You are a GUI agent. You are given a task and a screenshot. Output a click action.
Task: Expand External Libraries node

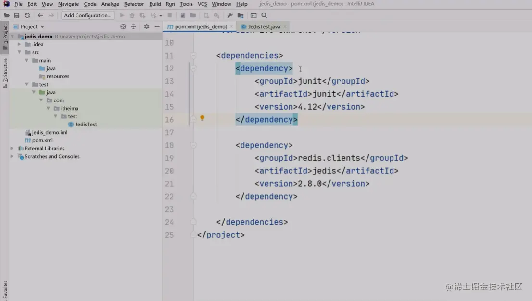click(12, 148)
